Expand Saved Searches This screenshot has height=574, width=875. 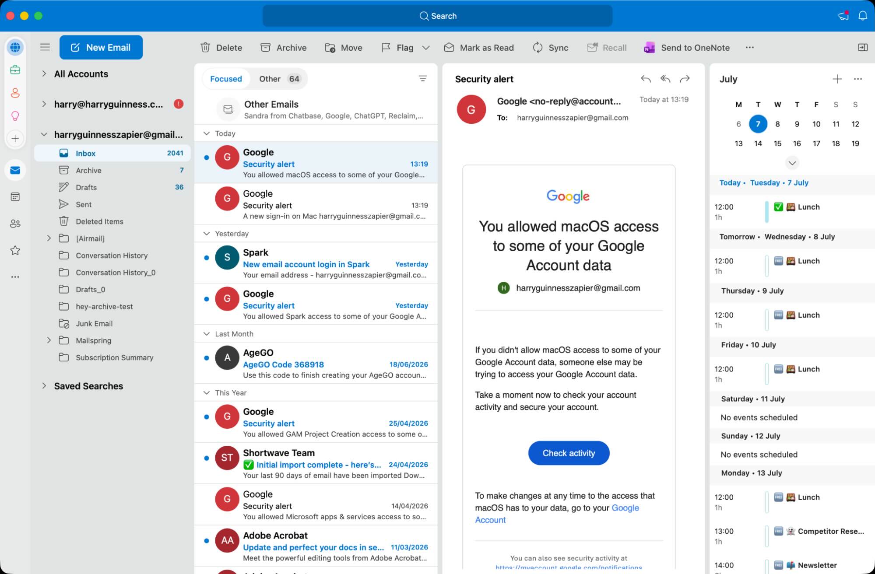pyautogui.click(x=44, y=386)
